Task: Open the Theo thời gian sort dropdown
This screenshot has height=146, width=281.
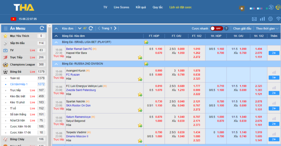Action: 265,28
